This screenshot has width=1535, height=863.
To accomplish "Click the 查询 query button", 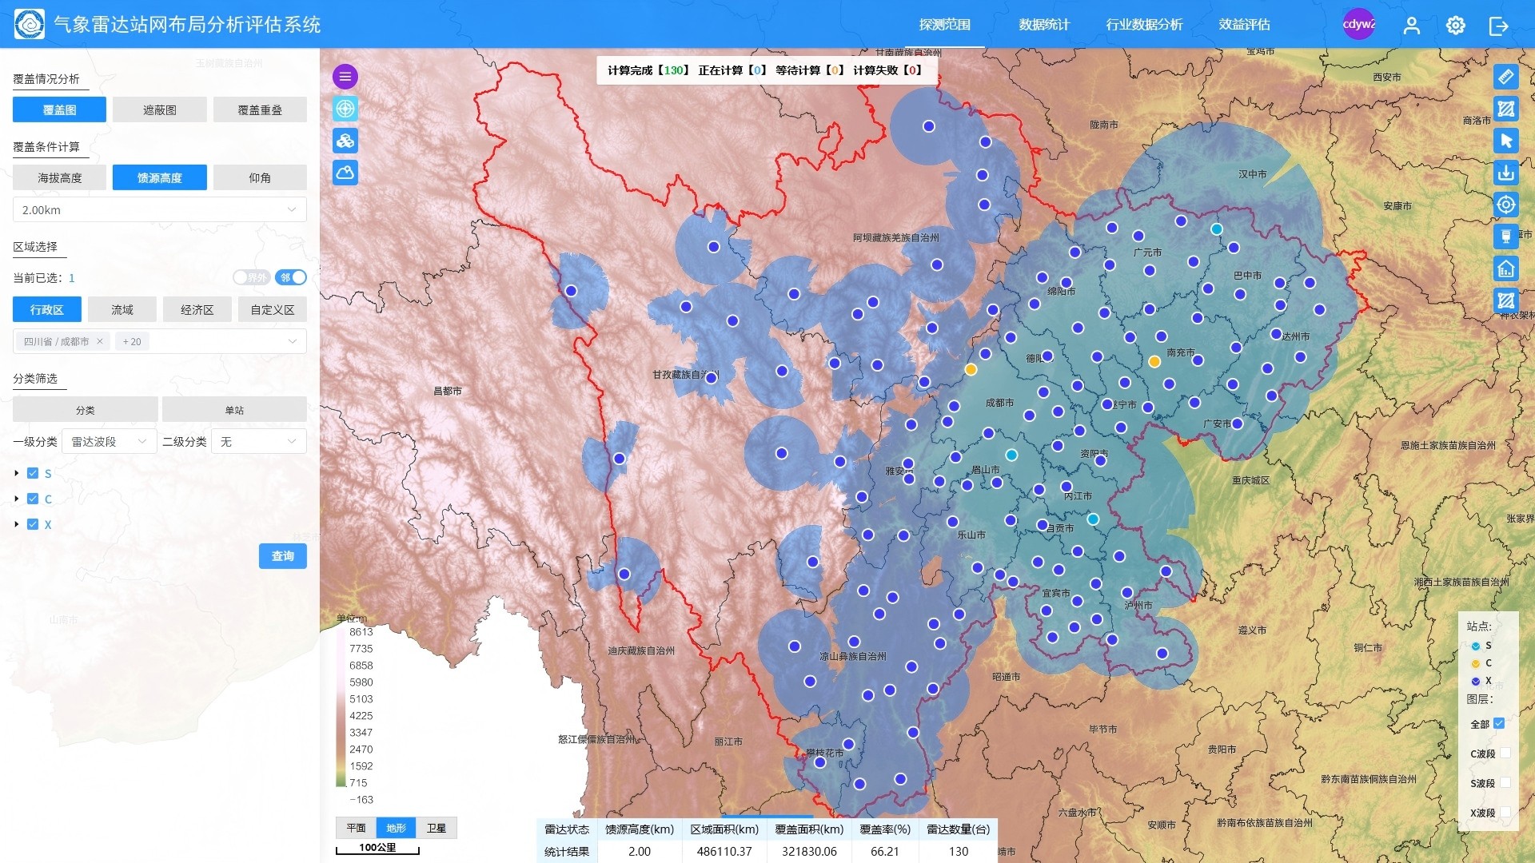I will point(282,555).
